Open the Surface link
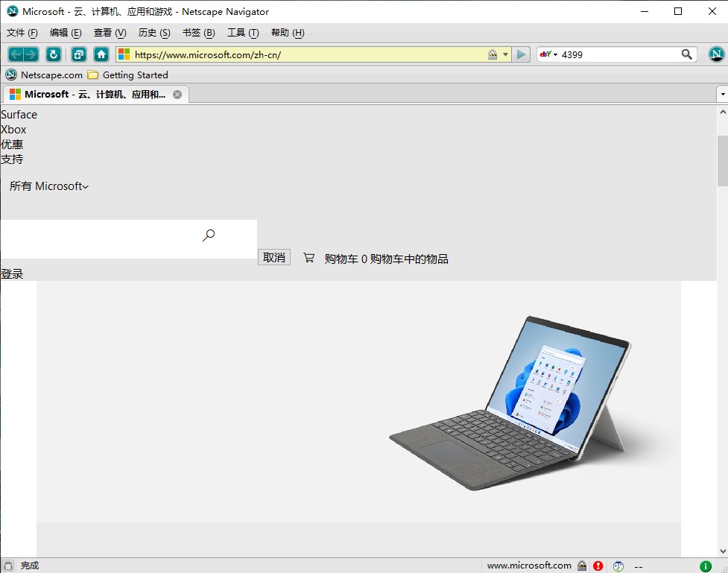The image size is (728, 573). pyautogui.click(x=19, y=115)
